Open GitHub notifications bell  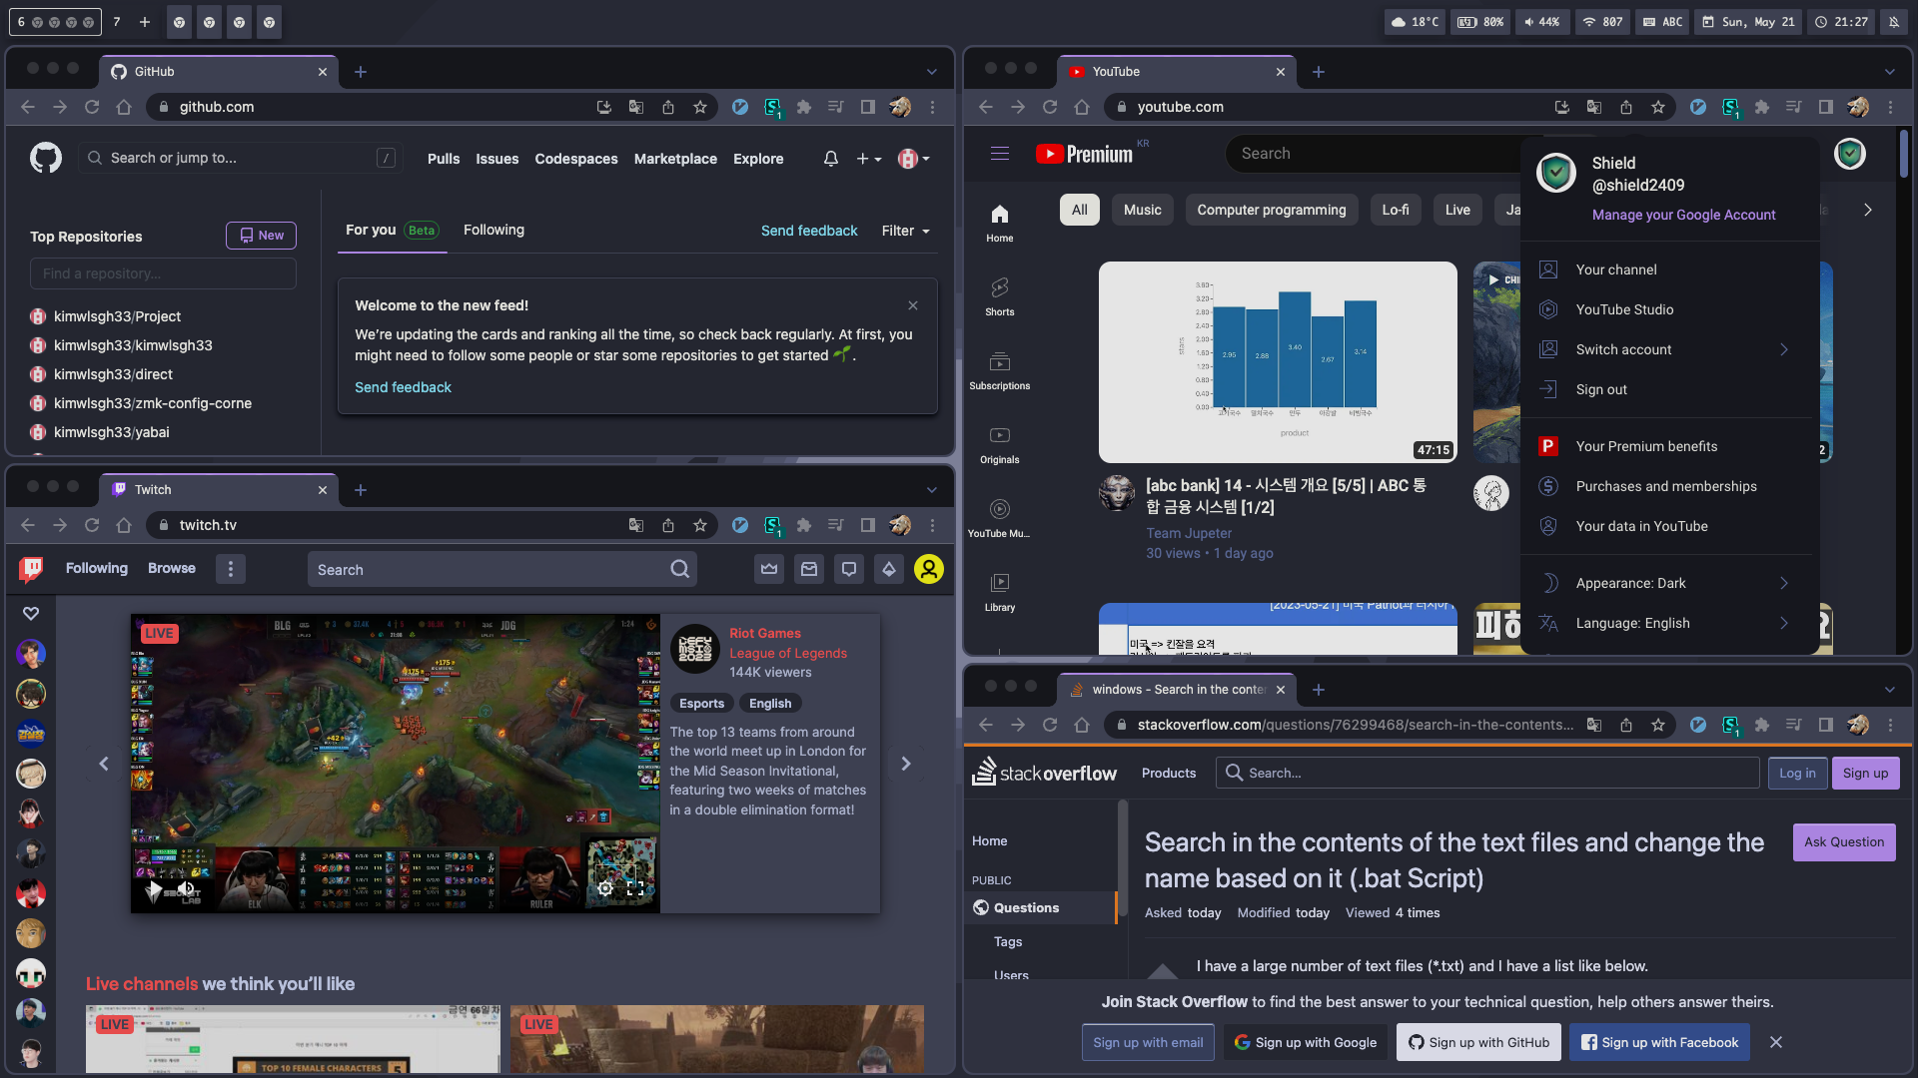830,159
